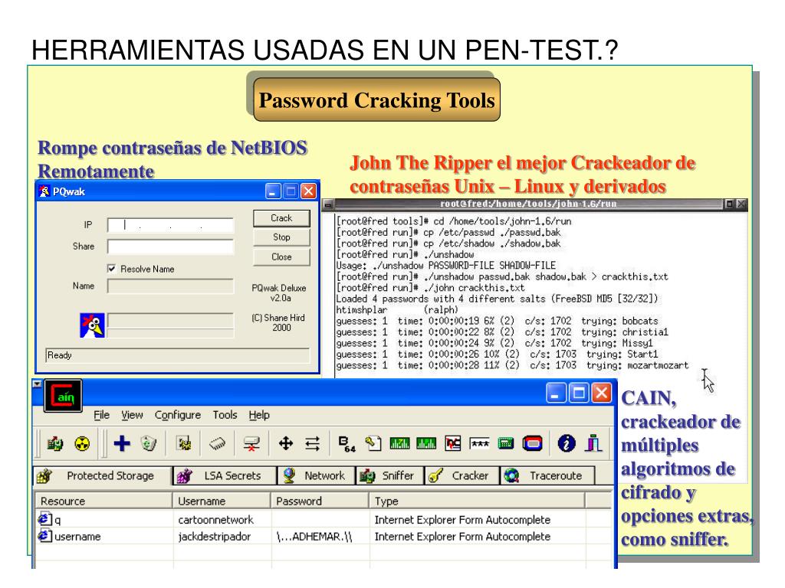Viewport: 785px width, 588px height.
Task: Minimize the Cain window
Action: click(x=556, y=394)
